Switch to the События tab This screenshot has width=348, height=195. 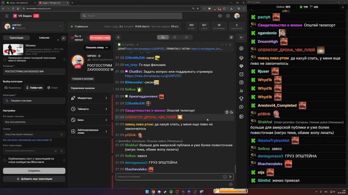tap(44, 38)
